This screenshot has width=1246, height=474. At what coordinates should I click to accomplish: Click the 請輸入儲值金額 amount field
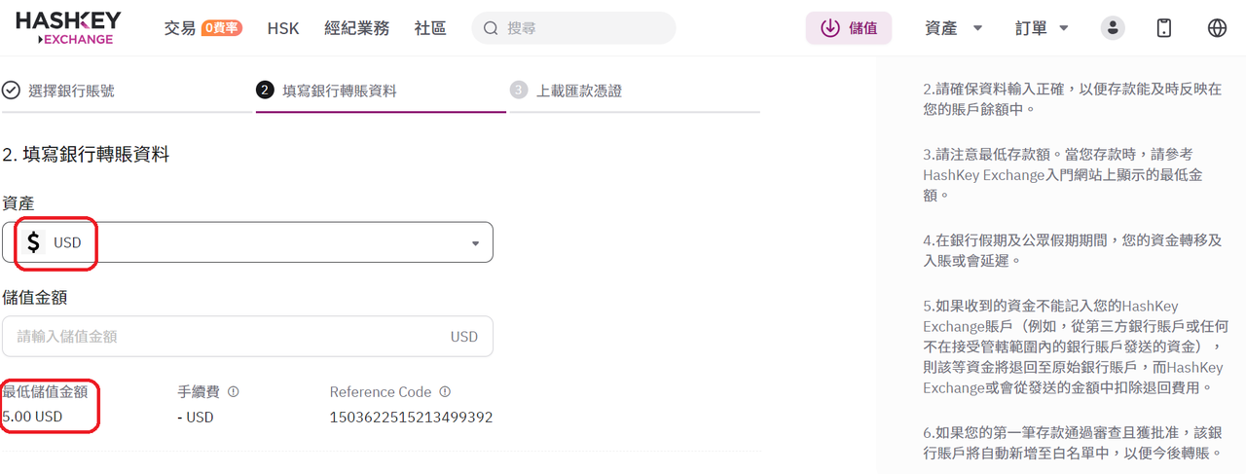[247, 336]
